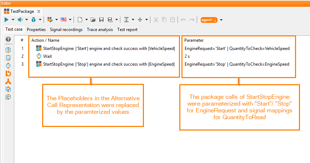Click the expand rows icon
This screenshot has height=163, width=310.
[126, 20]
